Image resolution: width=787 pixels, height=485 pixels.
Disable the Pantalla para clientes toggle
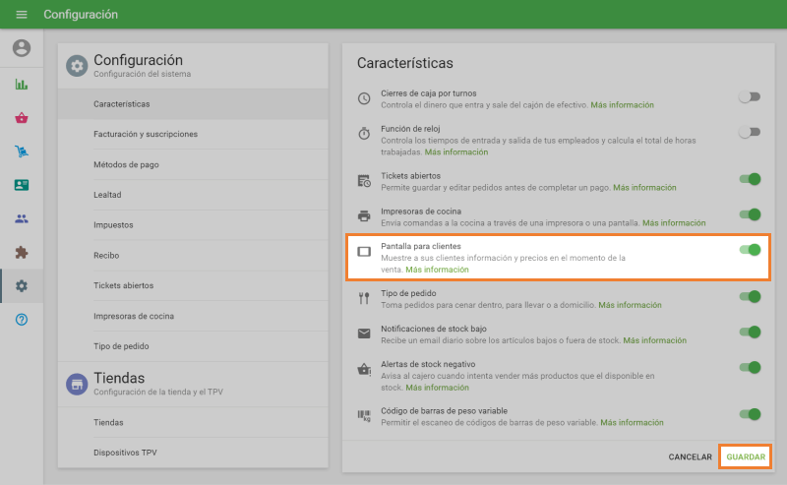pyautogui.click(x=750, y=250)
